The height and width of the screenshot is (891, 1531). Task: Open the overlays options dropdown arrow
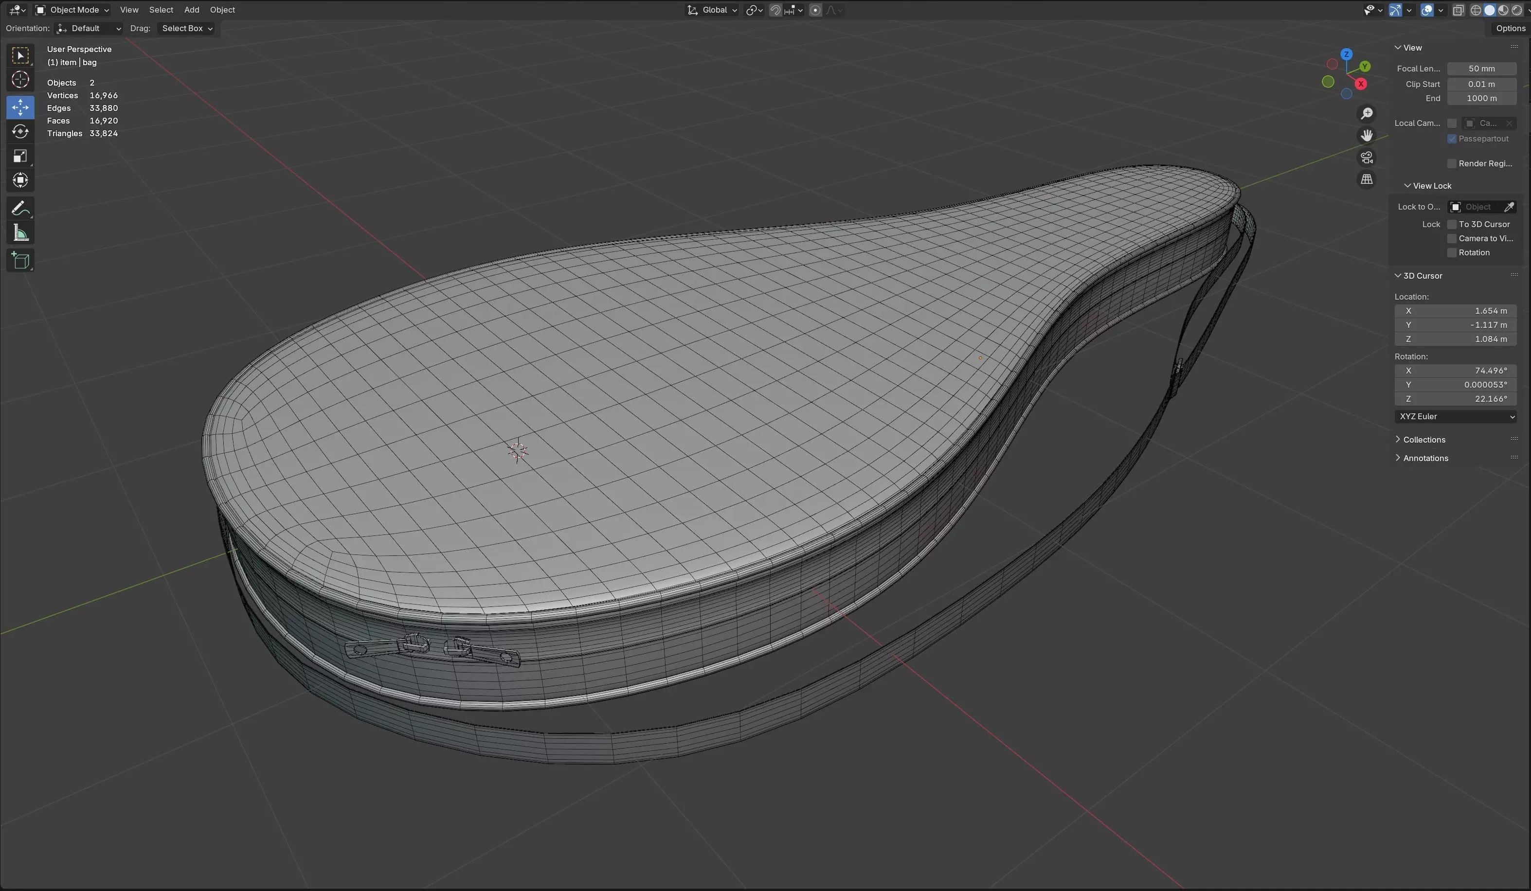[x=1441, y=10]
